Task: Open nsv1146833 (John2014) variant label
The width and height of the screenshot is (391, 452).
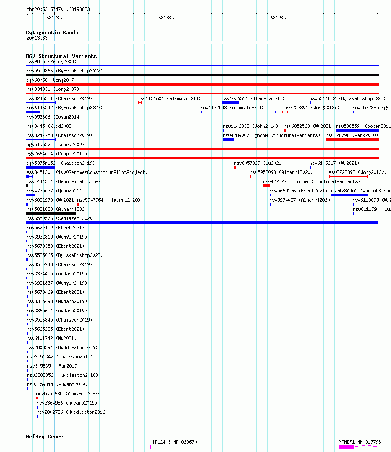Action: (250, 126)
